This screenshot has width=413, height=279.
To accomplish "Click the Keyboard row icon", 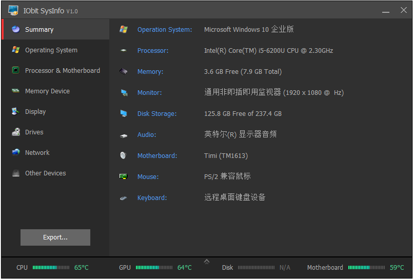I will tap(123, 198).
